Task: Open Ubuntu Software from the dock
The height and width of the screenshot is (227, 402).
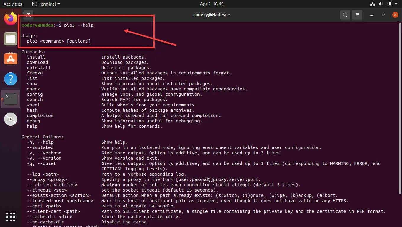Action: point(11,59)
